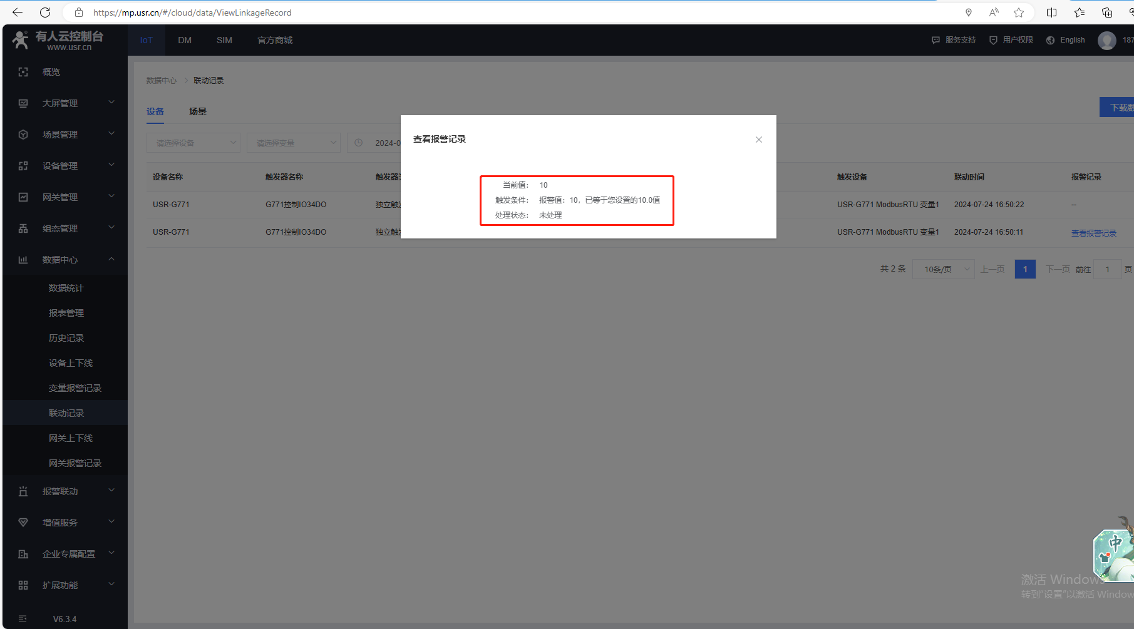Viewport: 1134px width, 629px height.
Task: Click the 大屏管理 monitor icon
Action: click(23, 103)
